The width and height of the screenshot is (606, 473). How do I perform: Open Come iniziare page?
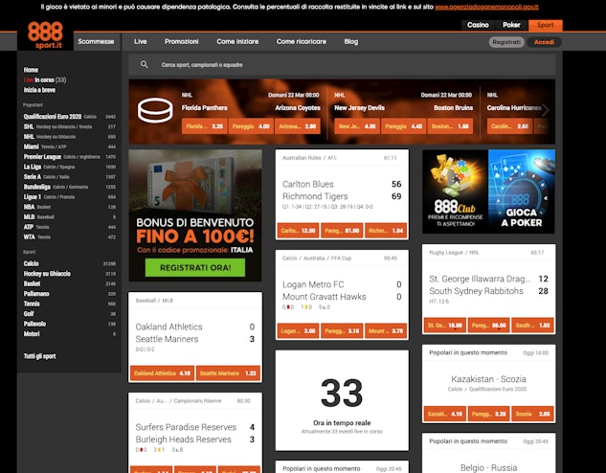coord(237,41)
